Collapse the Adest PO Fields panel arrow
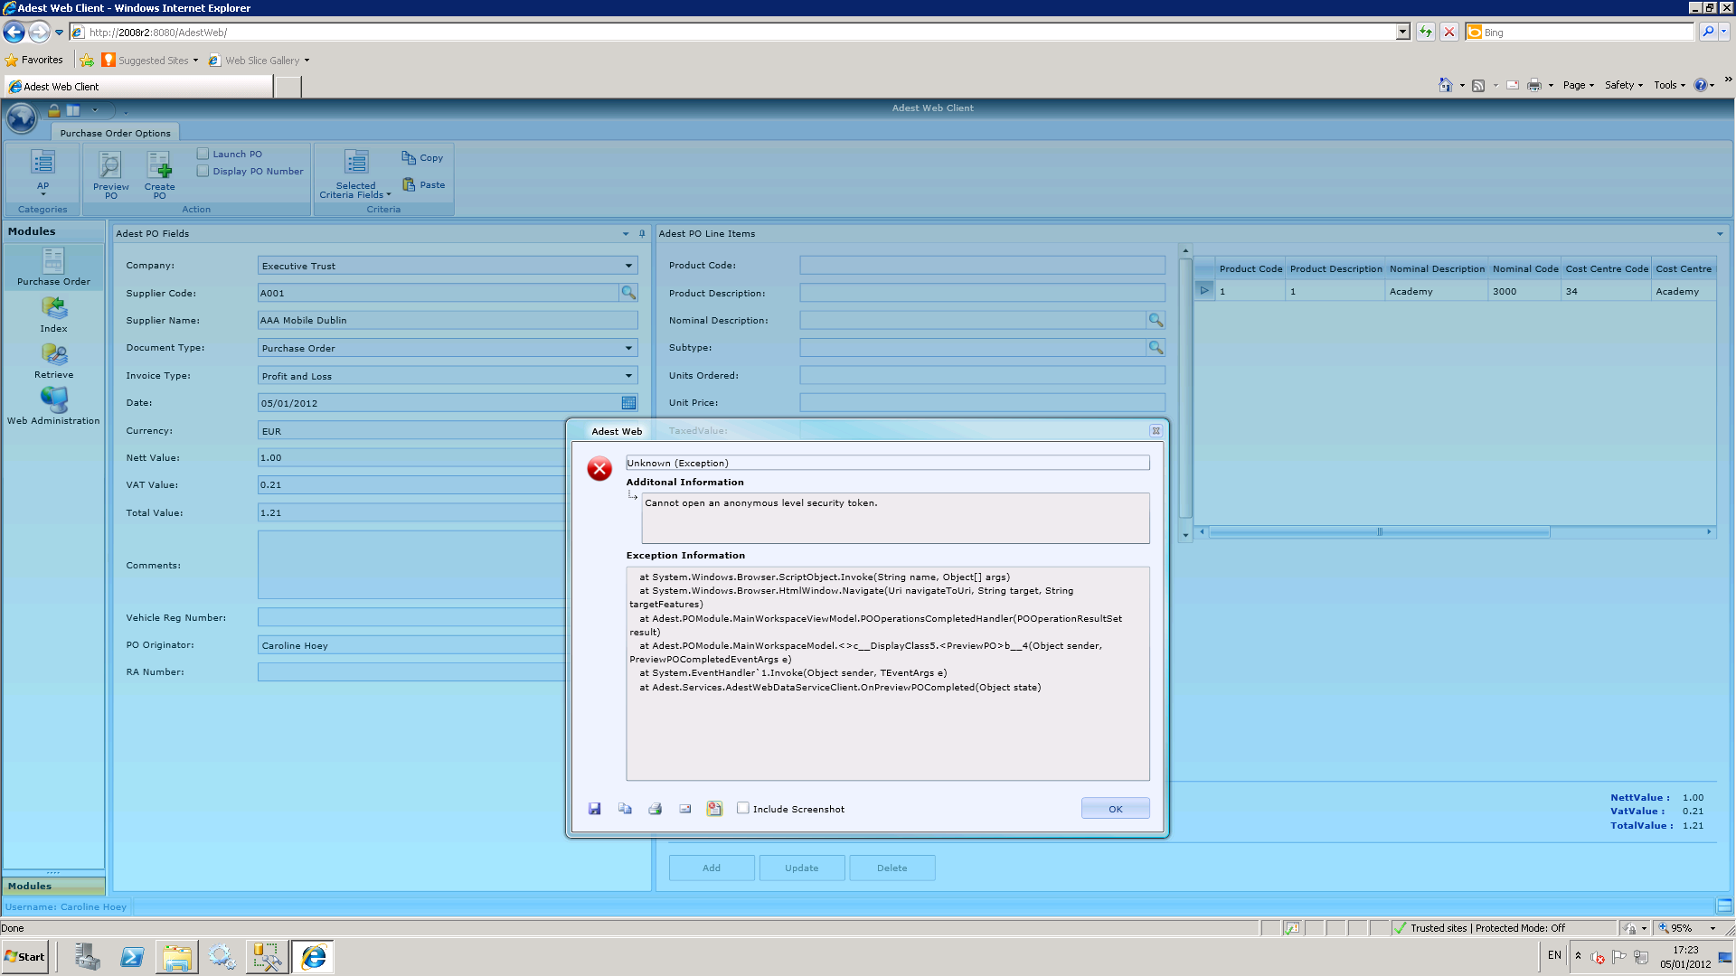 [x=626, y=234]
